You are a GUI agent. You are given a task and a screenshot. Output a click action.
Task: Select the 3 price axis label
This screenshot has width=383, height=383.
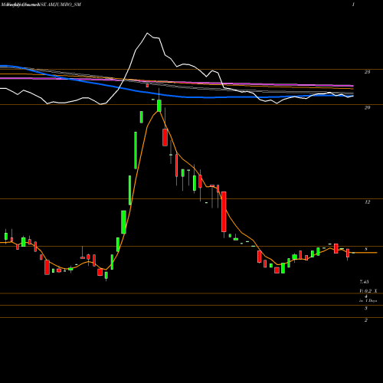coord(366,308)
